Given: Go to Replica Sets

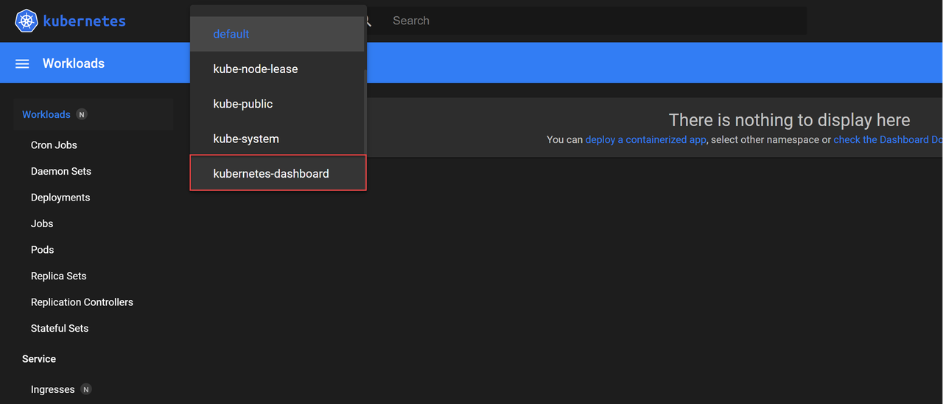Looking at the screenshot, I should [59, 276].
